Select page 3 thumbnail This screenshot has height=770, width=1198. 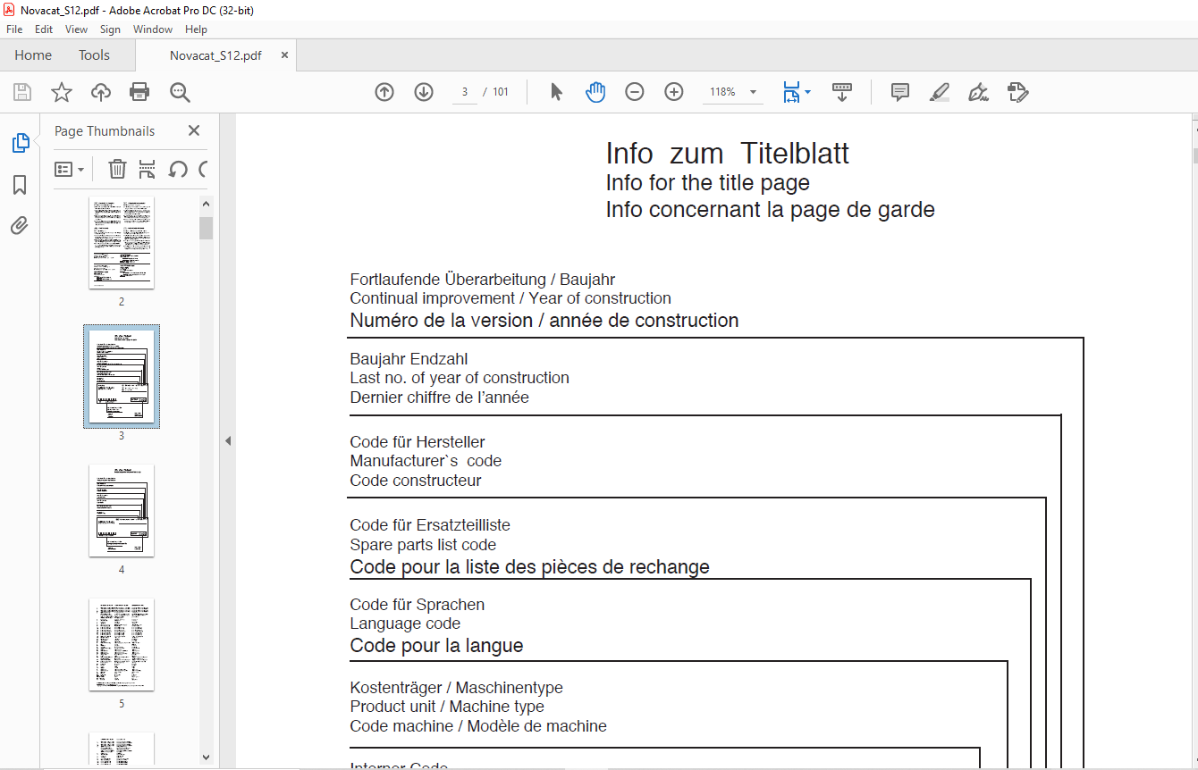[x=122, y=376]
